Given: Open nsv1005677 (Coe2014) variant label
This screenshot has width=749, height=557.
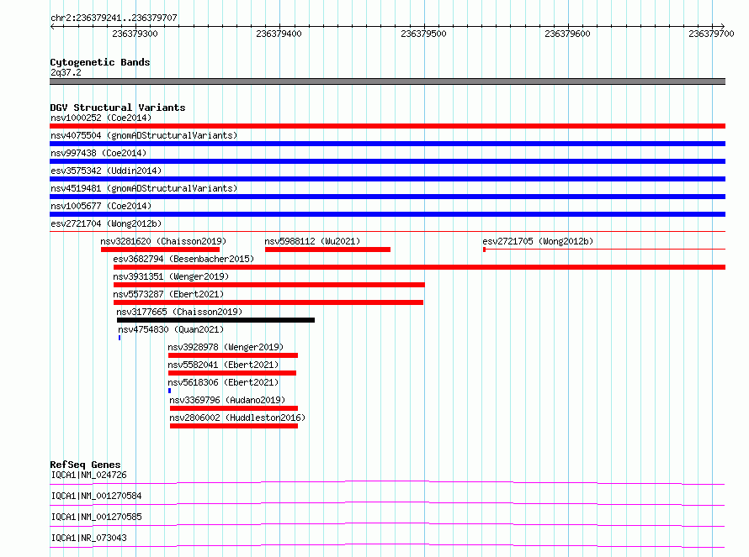Looking at the screenshot, I should click(x=101, y=206).
